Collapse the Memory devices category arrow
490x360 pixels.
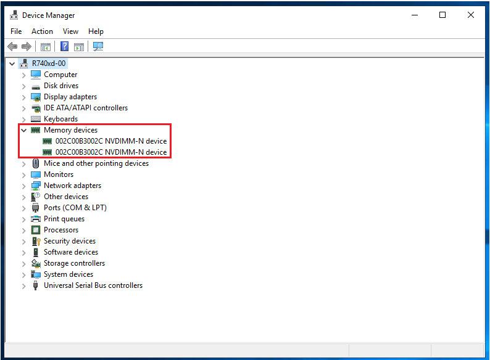pyautogui.click(x=23, y=130)
